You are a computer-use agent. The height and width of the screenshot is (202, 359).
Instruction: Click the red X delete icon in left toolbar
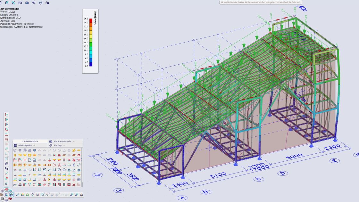point(6,178)
